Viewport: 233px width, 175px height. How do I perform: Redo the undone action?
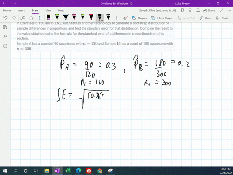coord(14,18)
